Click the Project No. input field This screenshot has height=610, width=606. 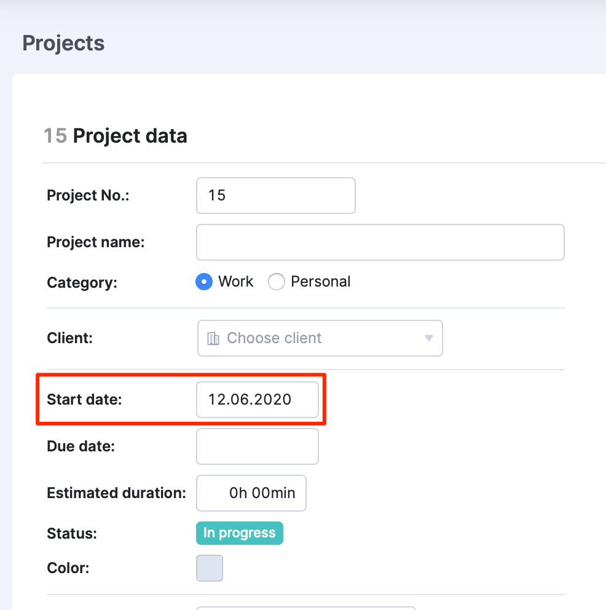click(x=275, y=196)
